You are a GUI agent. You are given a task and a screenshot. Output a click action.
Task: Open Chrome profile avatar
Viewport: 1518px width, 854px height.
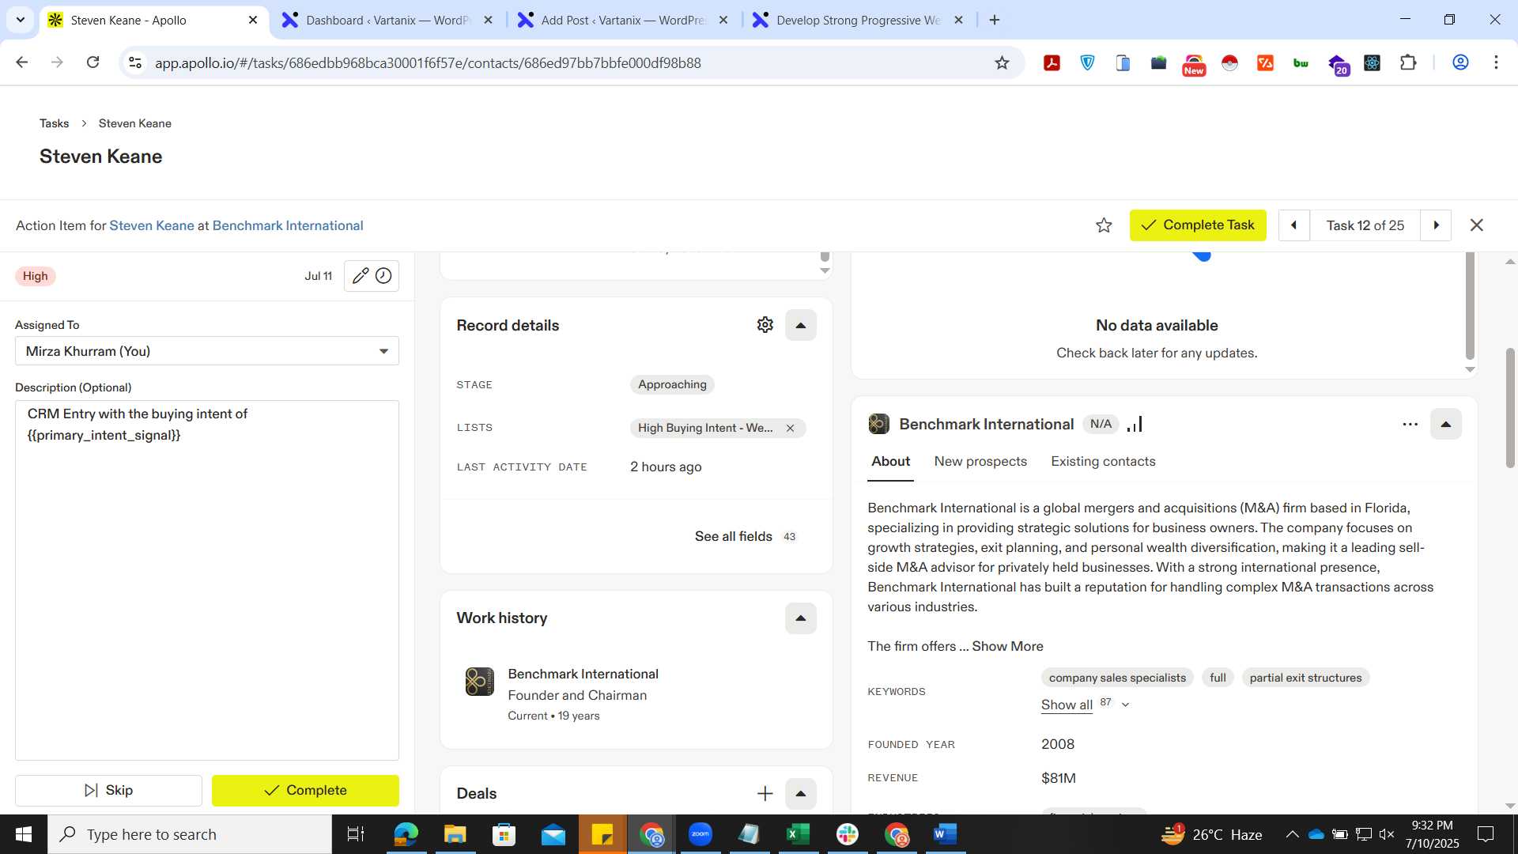(1460, 62)
